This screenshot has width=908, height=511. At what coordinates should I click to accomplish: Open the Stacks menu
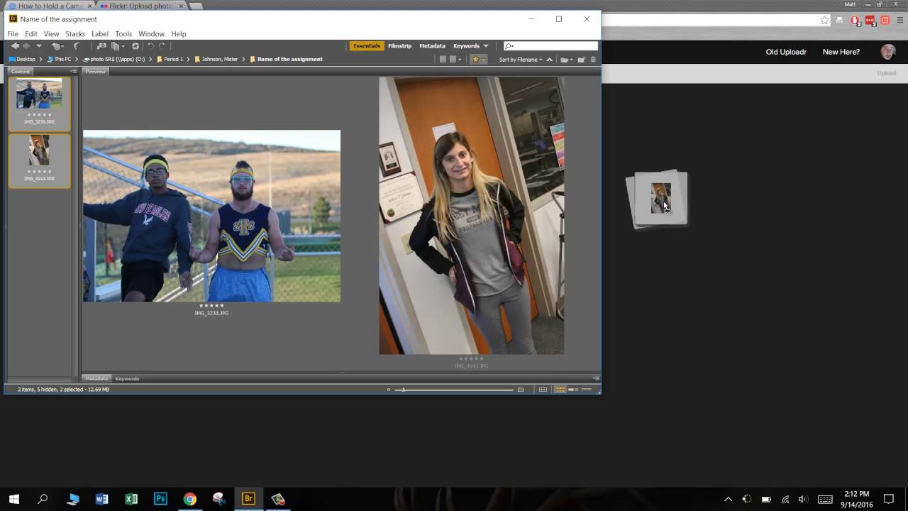point(75,34)
